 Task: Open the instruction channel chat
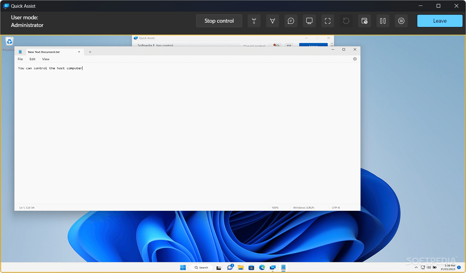[291, 21]
